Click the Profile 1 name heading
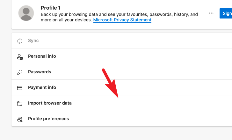Image resolution: width=232 pixels, height=140 pixels. coord(51,8)
